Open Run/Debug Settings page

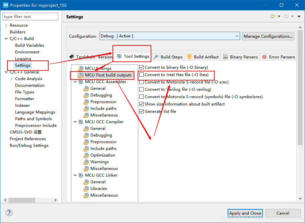(29, 146)
